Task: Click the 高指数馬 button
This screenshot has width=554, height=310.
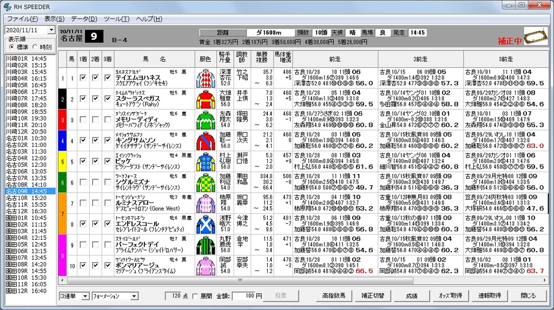Action: coord(334,296)
